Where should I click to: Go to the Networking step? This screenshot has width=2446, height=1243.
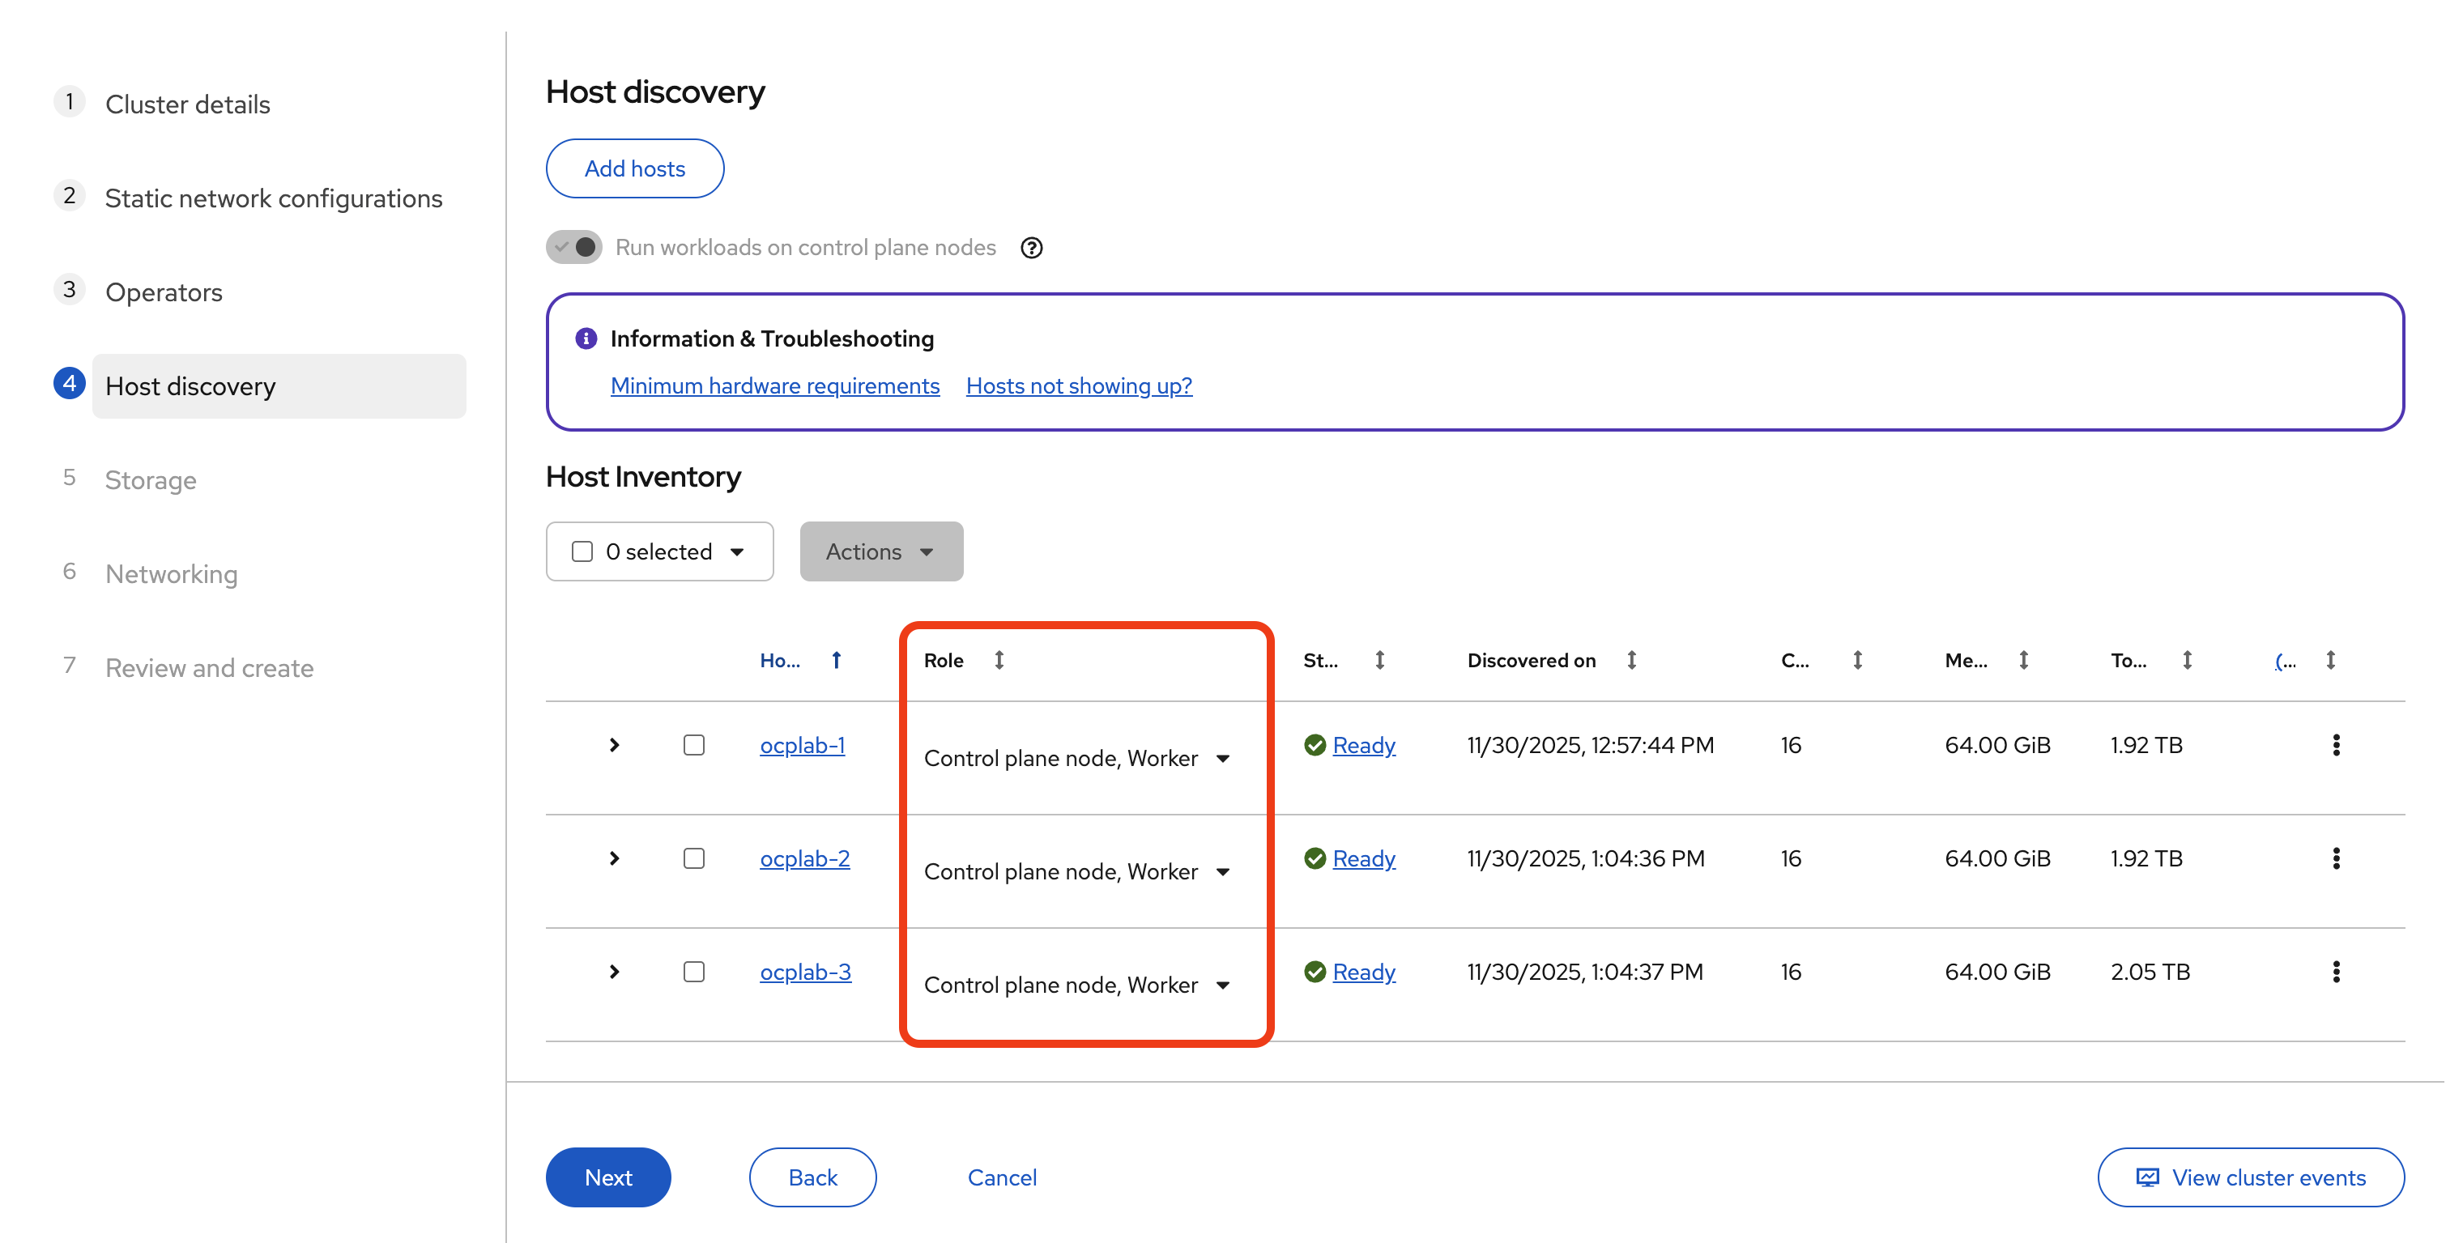(171, 573)
